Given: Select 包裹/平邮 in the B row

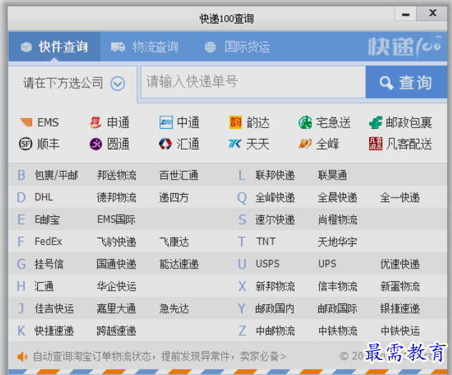Looking at the screenshot, I should (x=56, y=175).
